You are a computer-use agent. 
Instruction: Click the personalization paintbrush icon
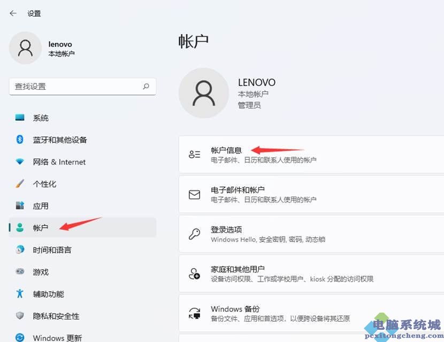(20, 184)
